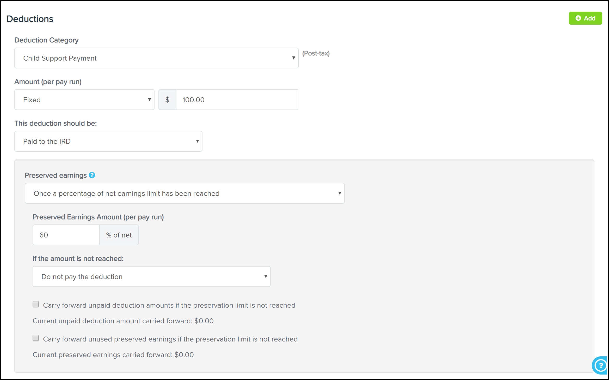Click the carry forward unused preserved earnings label
The width and height of the screenshot is (609, 380).
(170, 339)
